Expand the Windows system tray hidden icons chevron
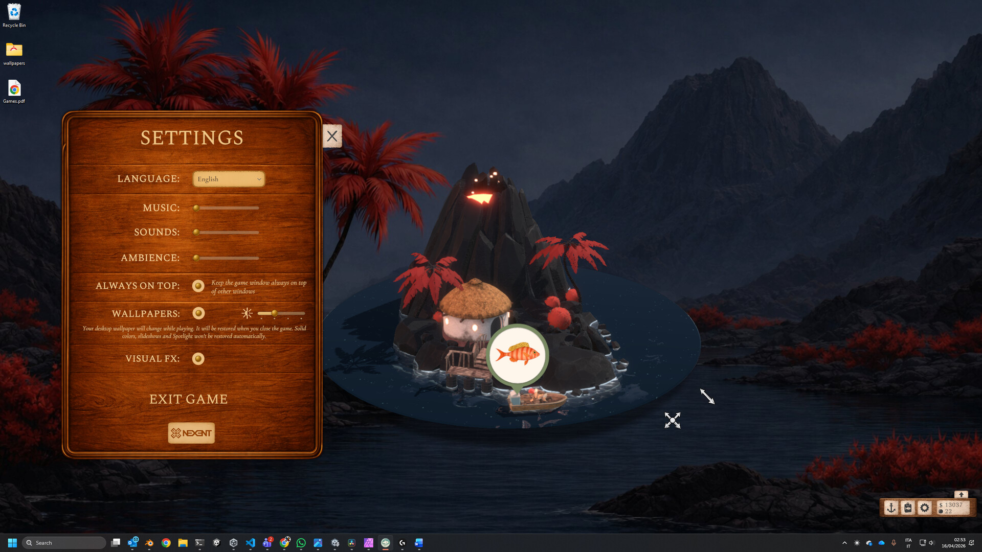This screenshot has height=552, width=982. (x=844, y=543)
